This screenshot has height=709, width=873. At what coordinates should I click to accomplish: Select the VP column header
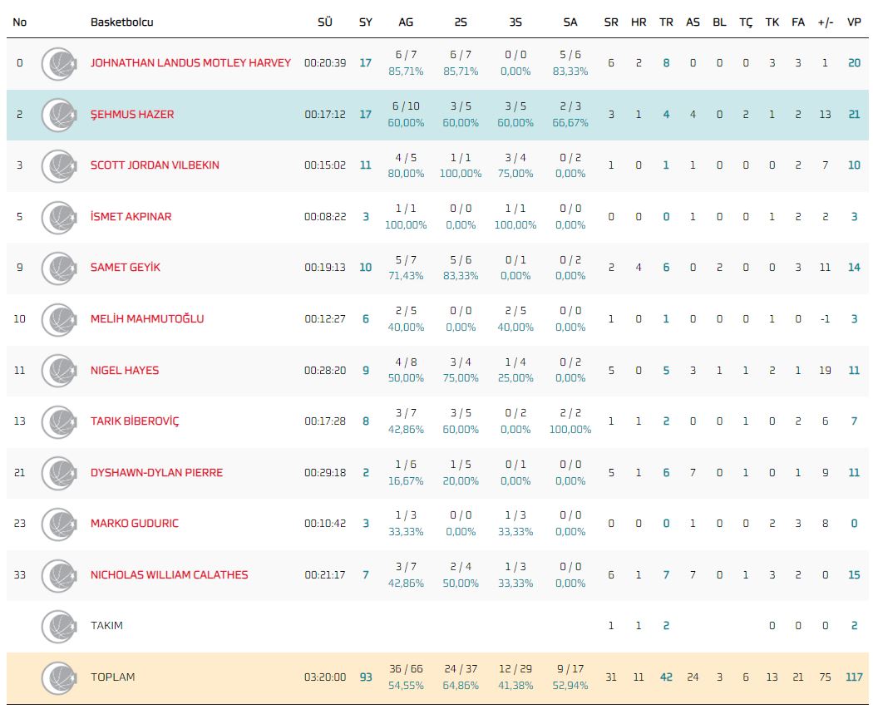(x=853, y=22)
